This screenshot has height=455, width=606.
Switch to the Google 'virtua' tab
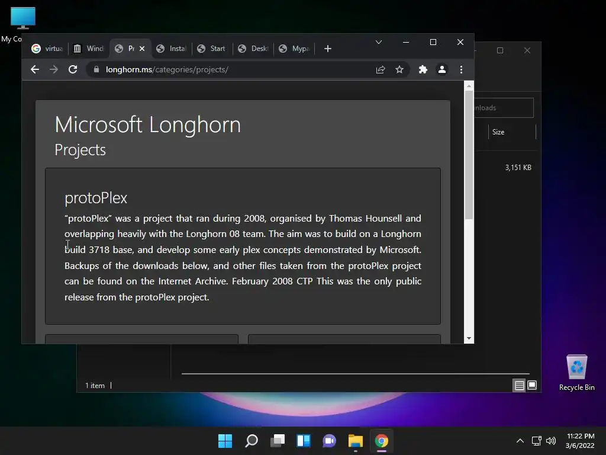click(x=47, y=49)
